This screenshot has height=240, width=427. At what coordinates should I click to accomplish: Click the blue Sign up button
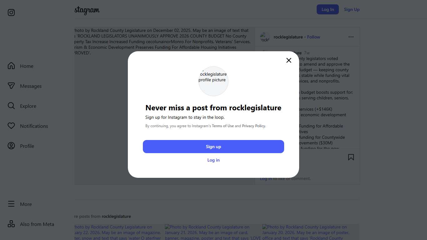click(x=213, y=147)
